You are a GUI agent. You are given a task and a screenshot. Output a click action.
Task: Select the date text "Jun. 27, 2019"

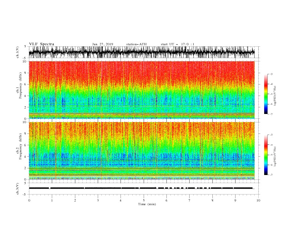pyautogui.click(x=103, y=44)
